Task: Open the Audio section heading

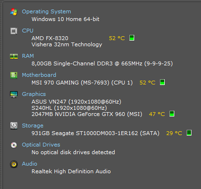Action: click(x=30, y=164)
